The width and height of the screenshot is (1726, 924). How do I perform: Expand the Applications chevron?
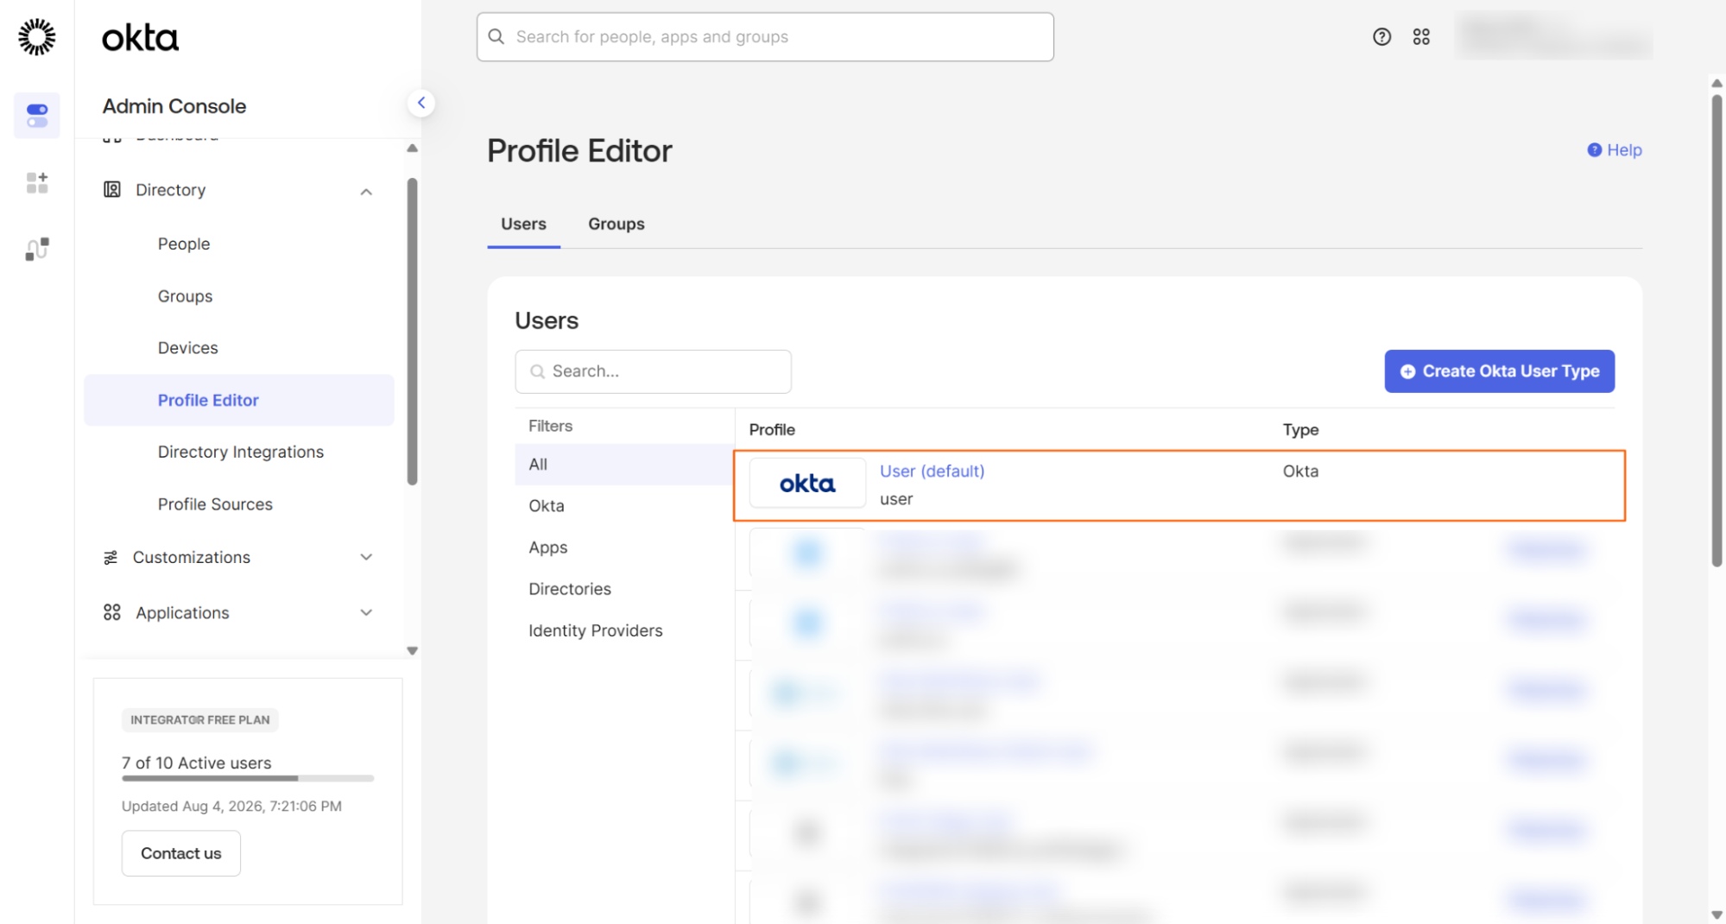point(366,613)
